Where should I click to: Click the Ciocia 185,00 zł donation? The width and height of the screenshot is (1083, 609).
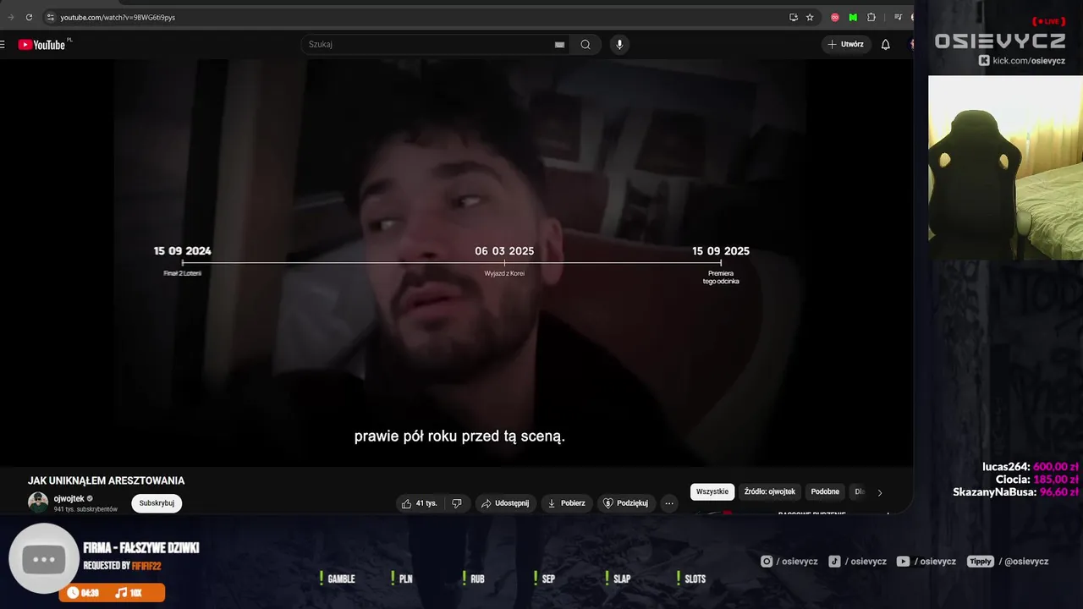click(1036, 480)
